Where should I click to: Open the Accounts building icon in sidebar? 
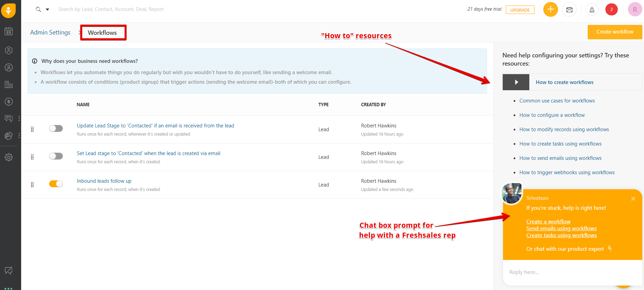pos(9,84)
